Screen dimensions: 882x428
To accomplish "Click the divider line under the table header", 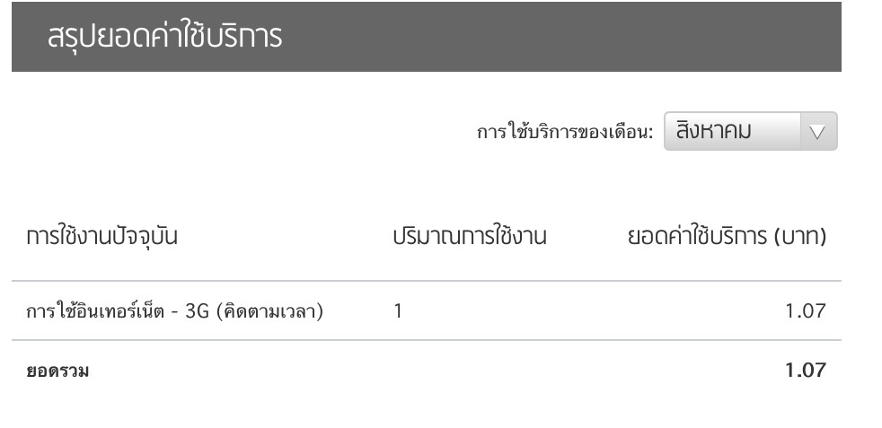I will coord(427,280).
